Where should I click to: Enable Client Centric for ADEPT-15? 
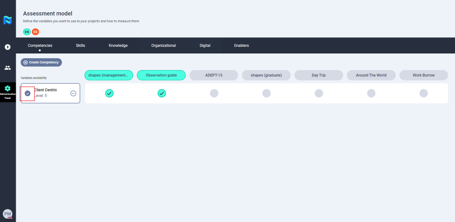pyautogui.click(x=214, y=93)
